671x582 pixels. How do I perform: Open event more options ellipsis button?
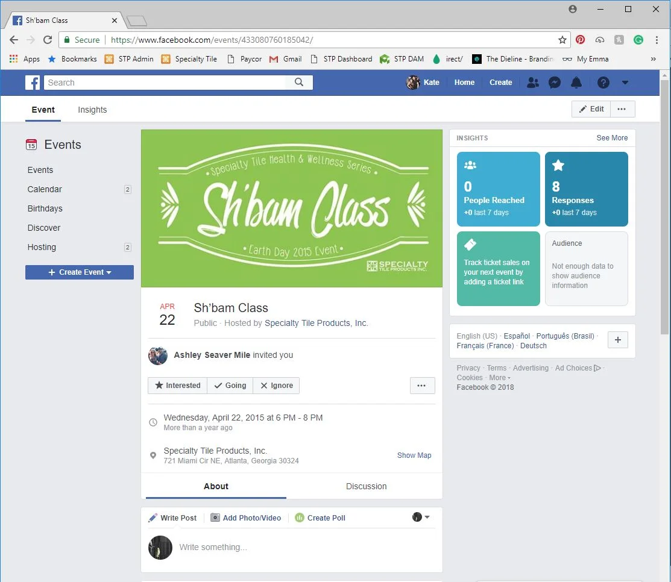pyautogui.click(x=422, y=386)
